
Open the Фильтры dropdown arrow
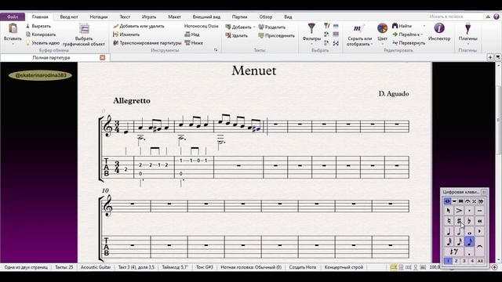[311, 44]
